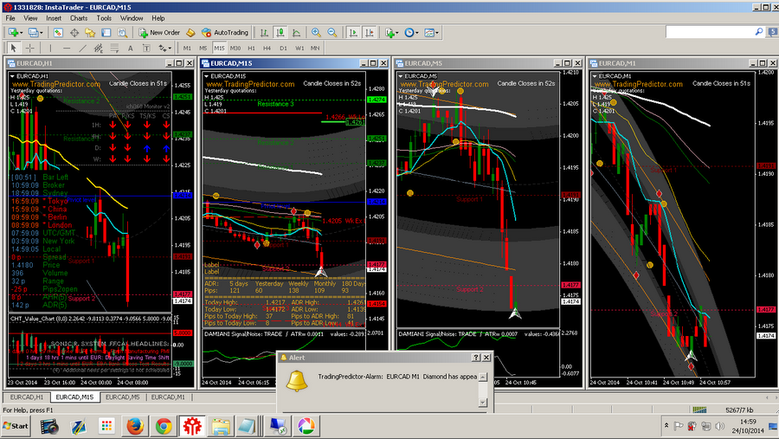
Task: Open the Profiles toolbar icon
Action: click(33, 32)
